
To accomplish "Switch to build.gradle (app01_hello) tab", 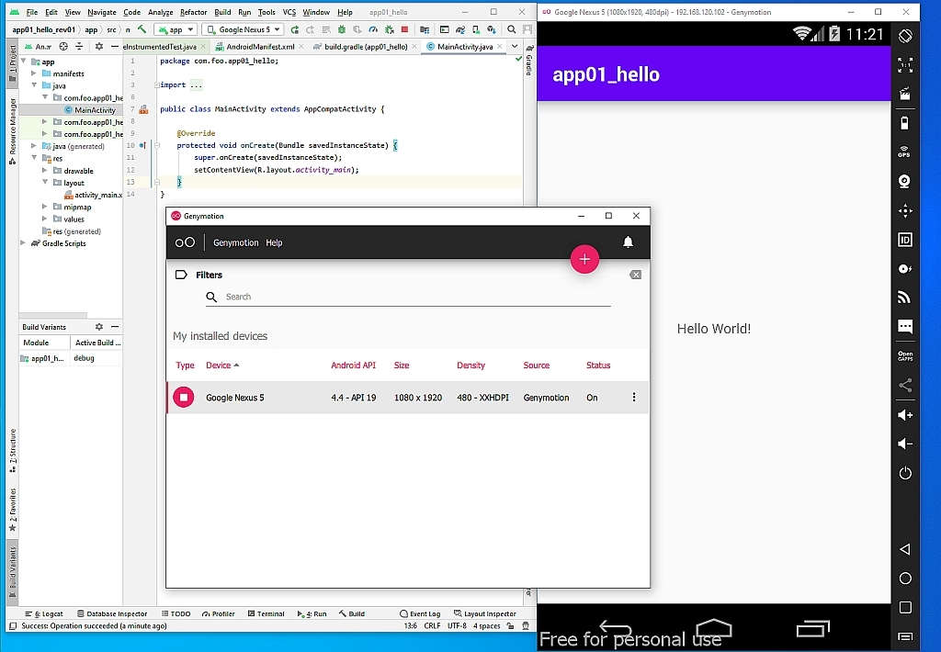I will pyautogui.click(x=366, y=46).
